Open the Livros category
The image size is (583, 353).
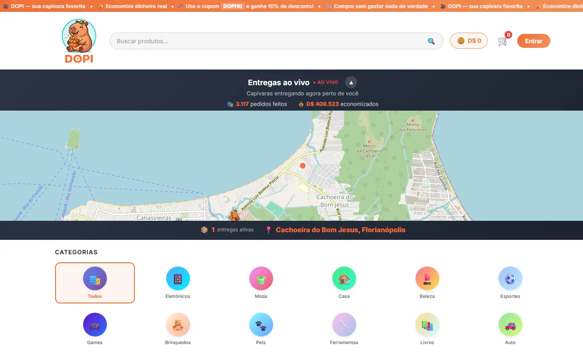click(x=427, y=329)
